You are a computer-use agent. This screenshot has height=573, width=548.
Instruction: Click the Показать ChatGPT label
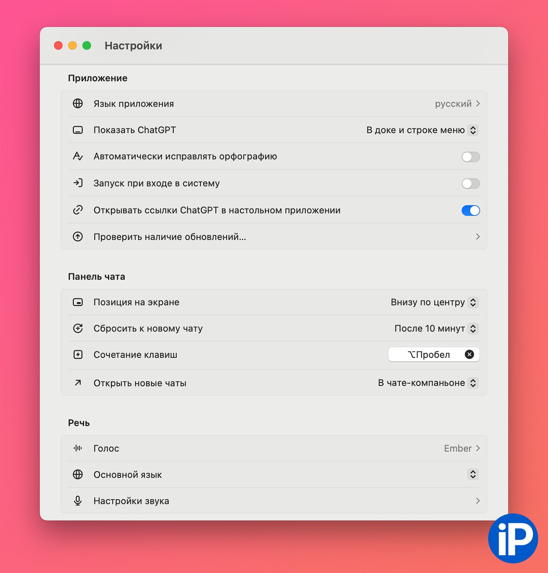[x=134, y=130]
